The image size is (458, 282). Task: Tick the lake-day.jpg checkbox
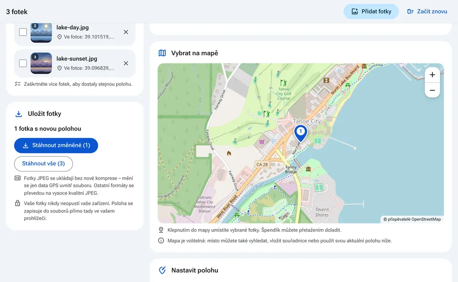23,32
